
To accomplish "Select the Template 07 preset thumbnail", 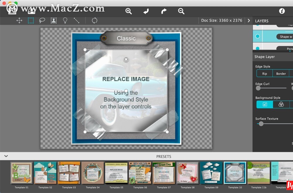I will pyautogui.click(x=164, y=173).
